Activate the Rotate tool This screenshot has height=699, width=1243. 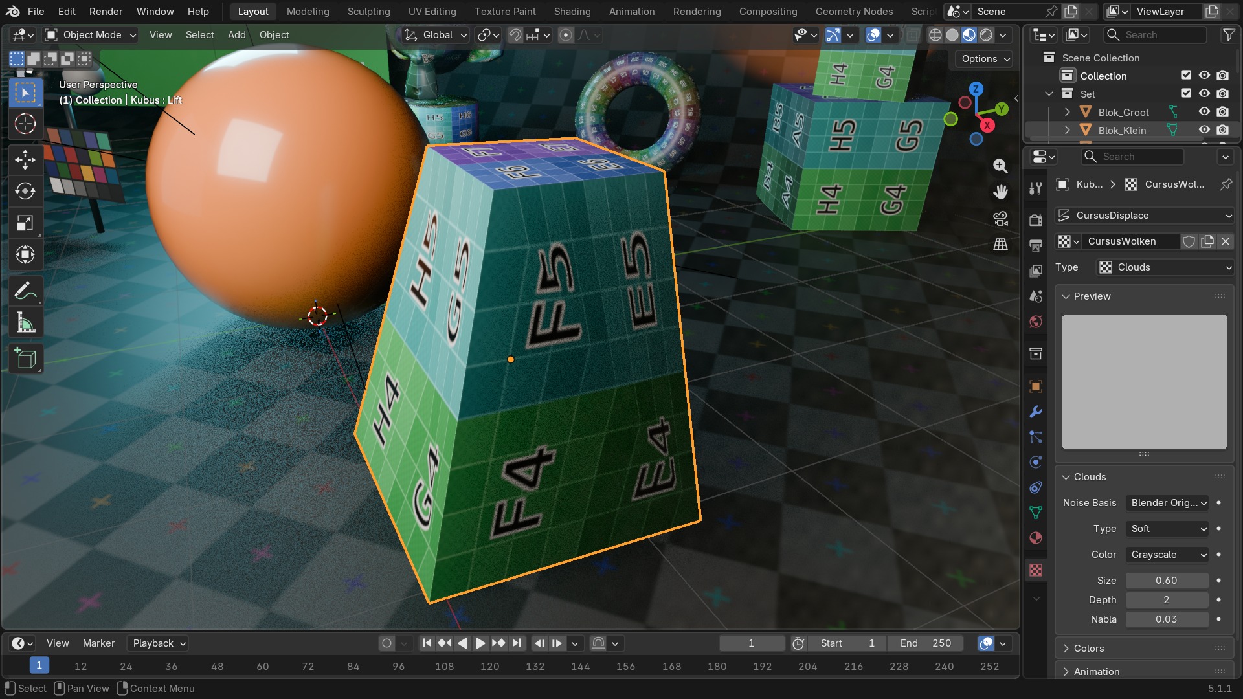tap(25, 191)
